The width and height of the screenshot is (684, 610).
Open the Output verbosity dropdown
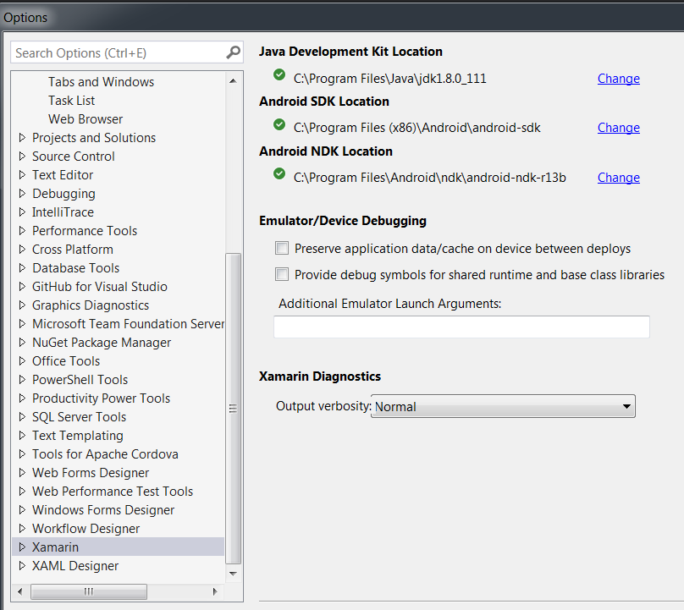point(503,406)
